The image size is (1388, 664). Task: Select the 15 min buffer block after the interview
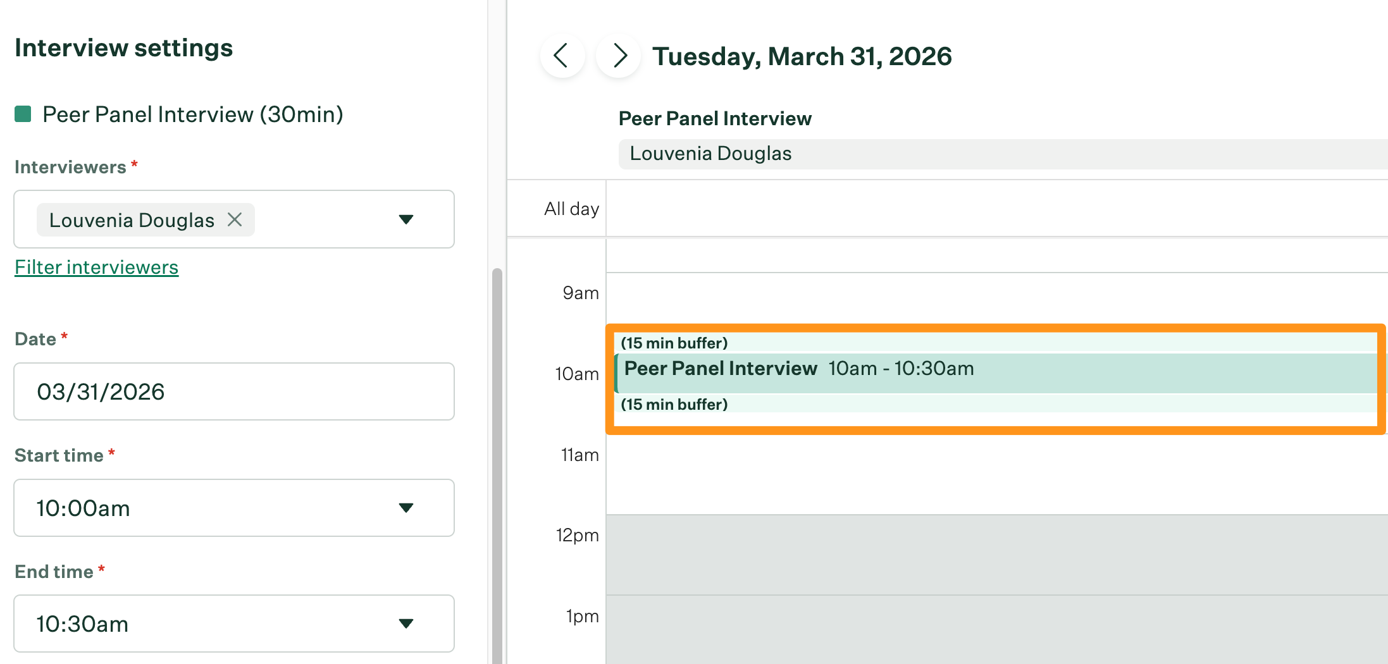[886, 404]
